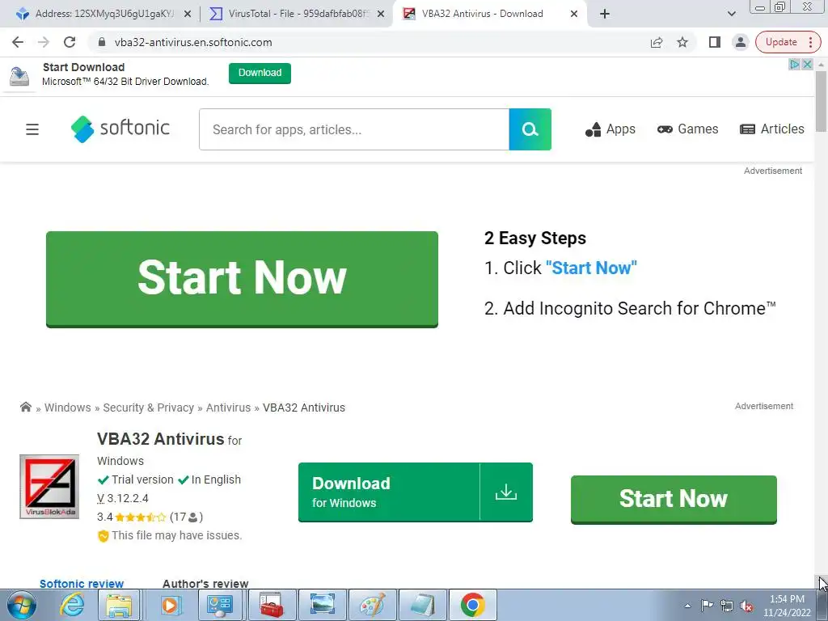828x621 pixels.
Task: Close the top ad with X
Action: 807,65
